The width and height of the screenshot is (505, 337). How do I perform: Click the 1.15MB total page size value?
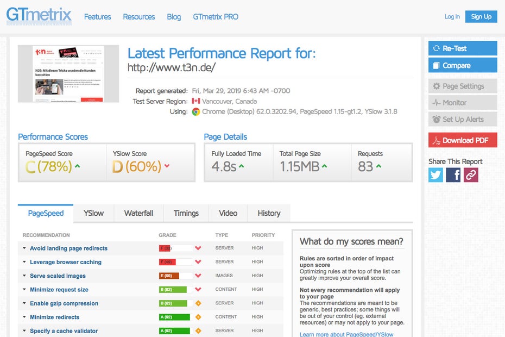(x=300, y=166)
